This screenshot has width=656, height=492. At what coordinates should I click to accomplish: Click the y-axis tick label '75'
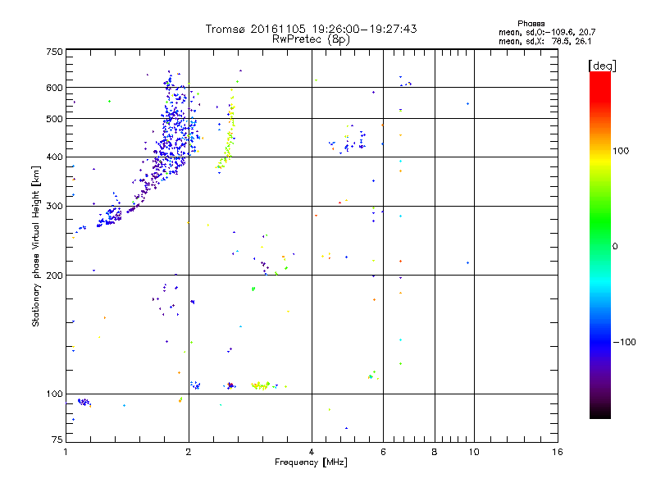[57, 440]
